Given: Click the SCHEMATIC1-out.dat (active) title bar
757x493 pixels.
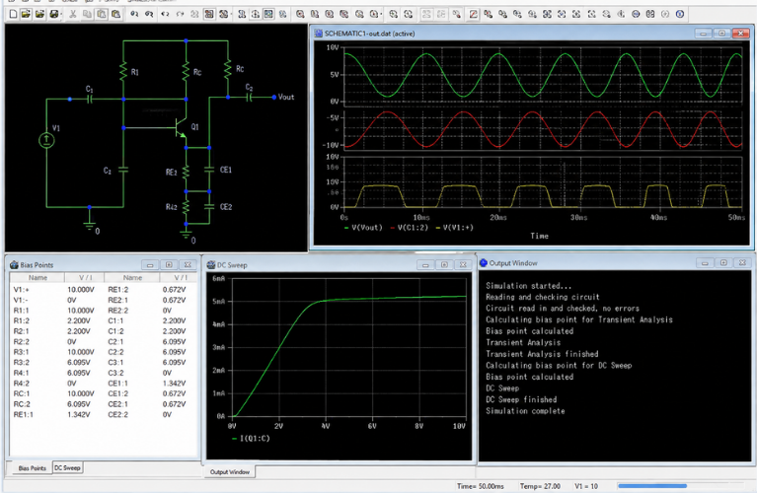Looking at the screenshot, I should point(531,34).
